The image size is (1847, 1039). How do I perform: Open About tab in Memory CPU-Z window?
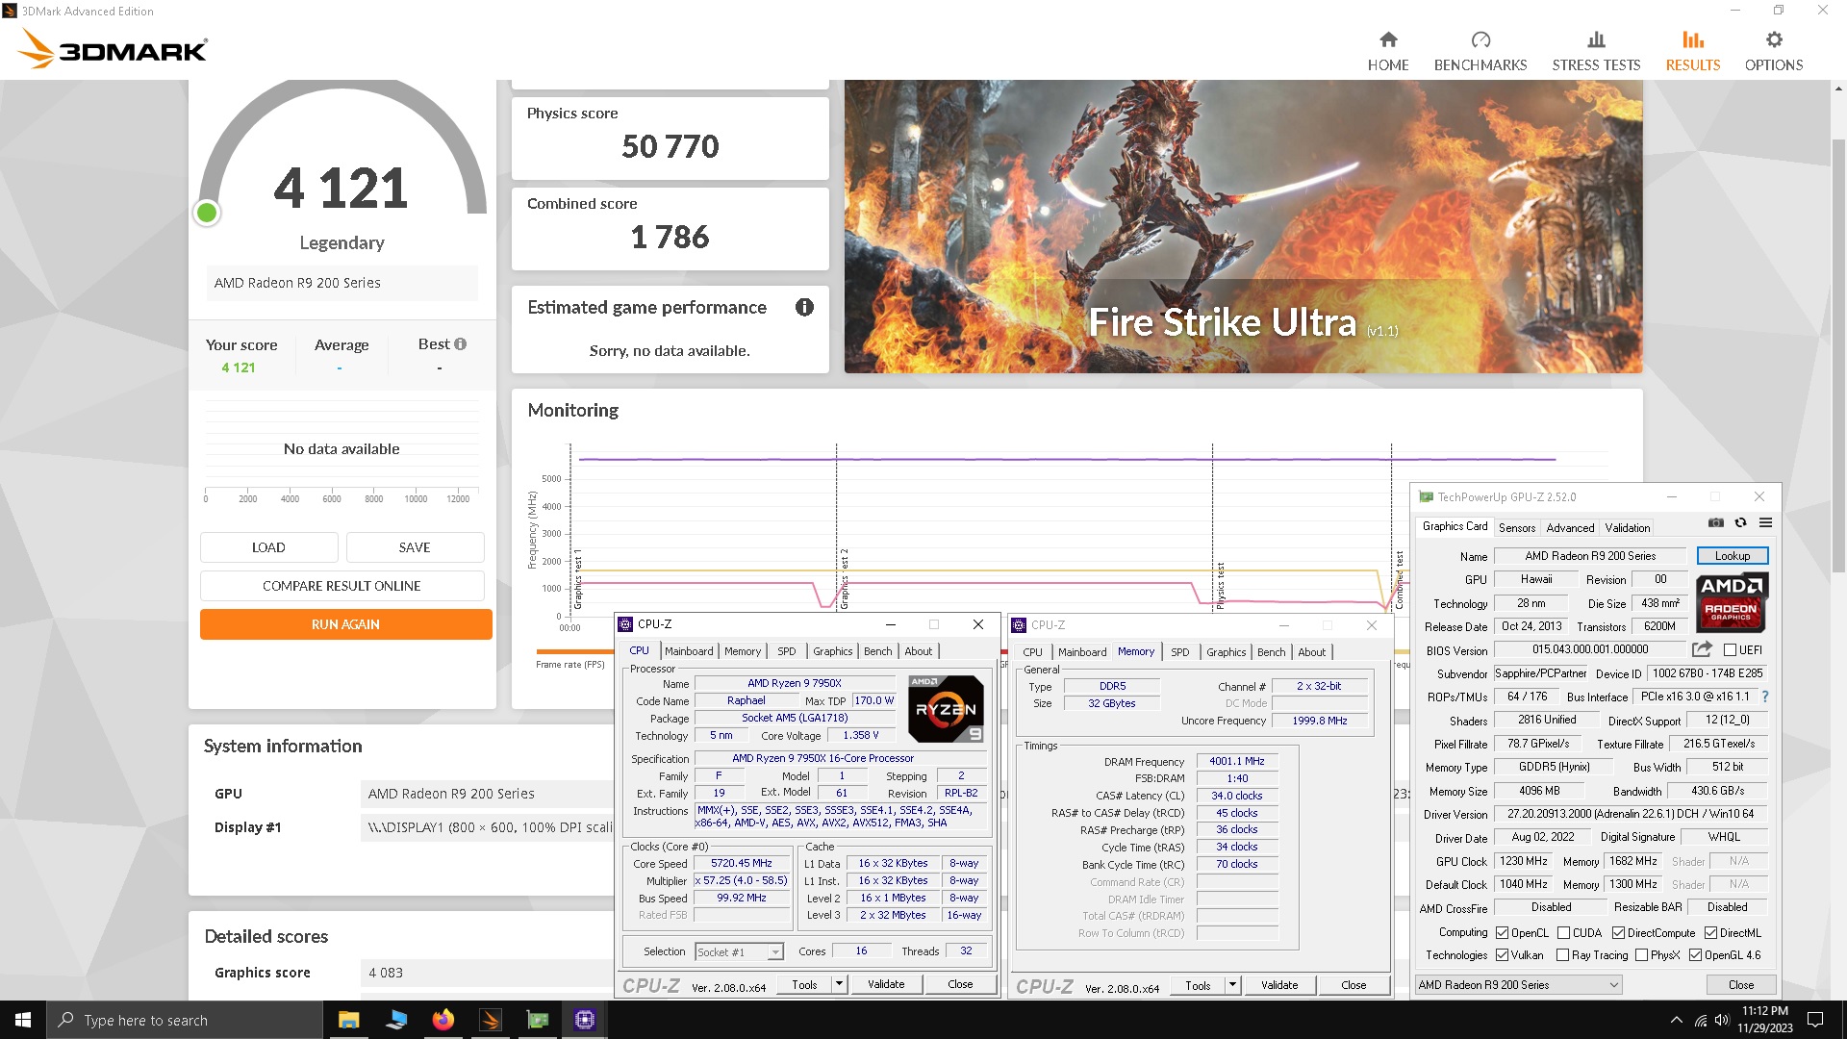pos(1311,652)
